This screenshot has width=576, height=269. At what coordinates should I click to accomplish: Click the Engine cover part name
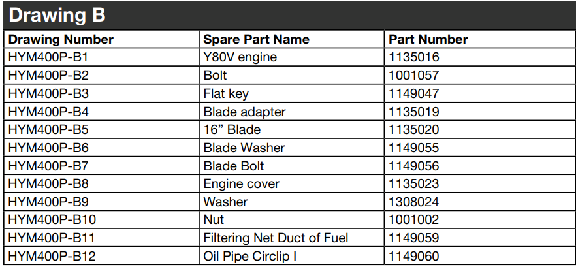(241, 184)
